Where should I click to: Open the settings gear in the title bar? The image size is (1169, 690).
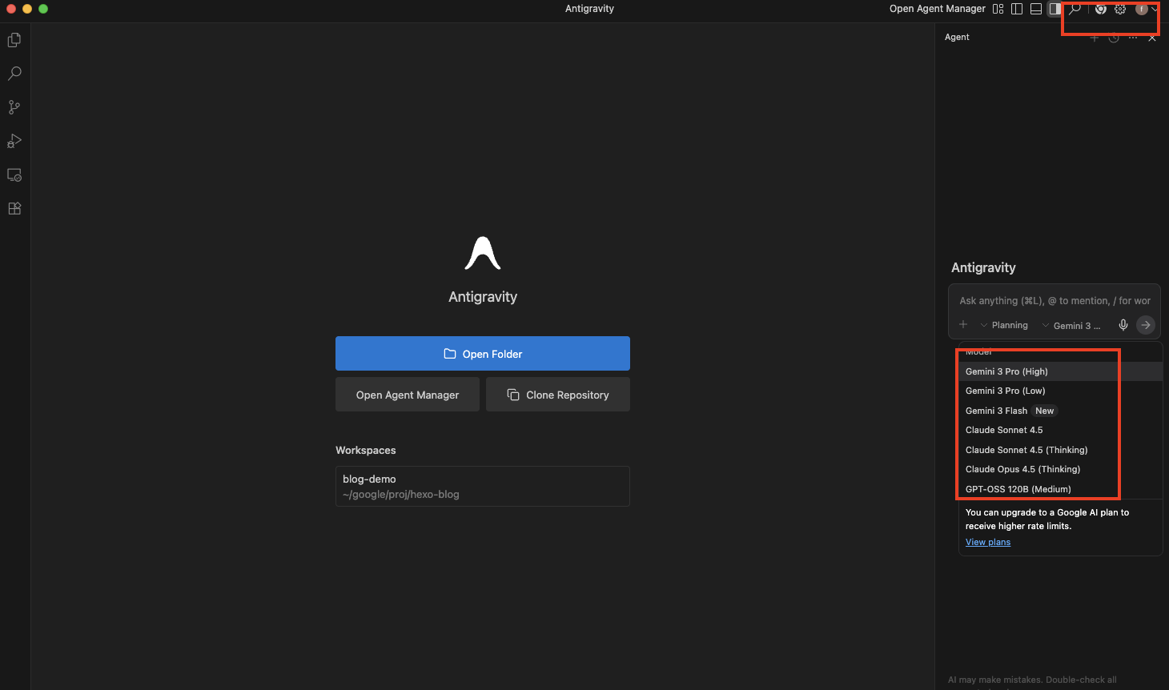coord(1120,9)
